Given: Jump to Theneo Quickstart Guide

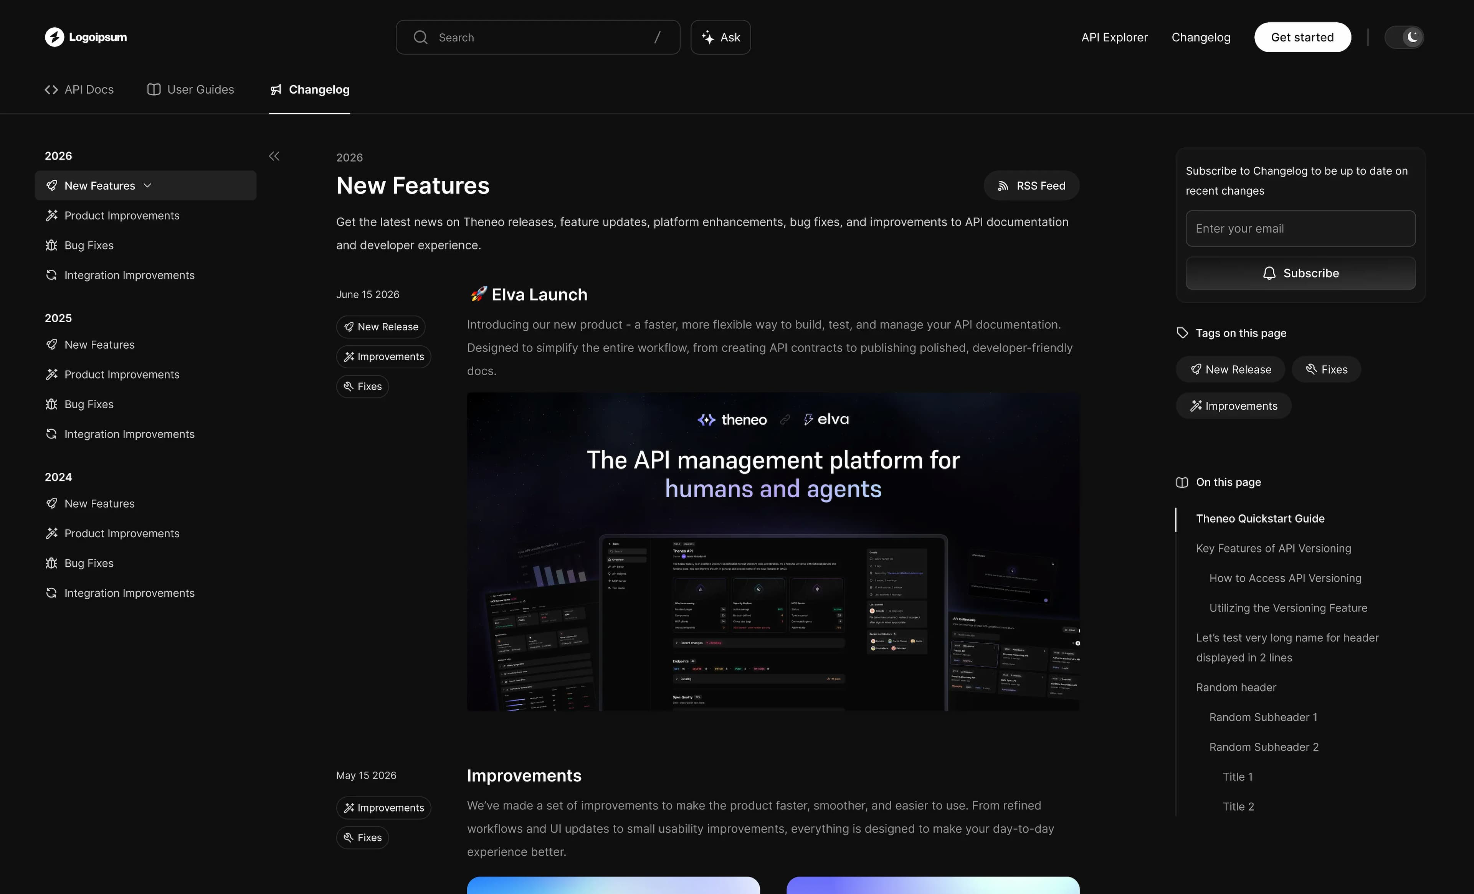Looking at the screenshot, I should coord(1260,518).
